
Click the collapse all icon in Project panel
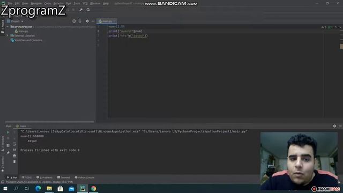[80, 21]
